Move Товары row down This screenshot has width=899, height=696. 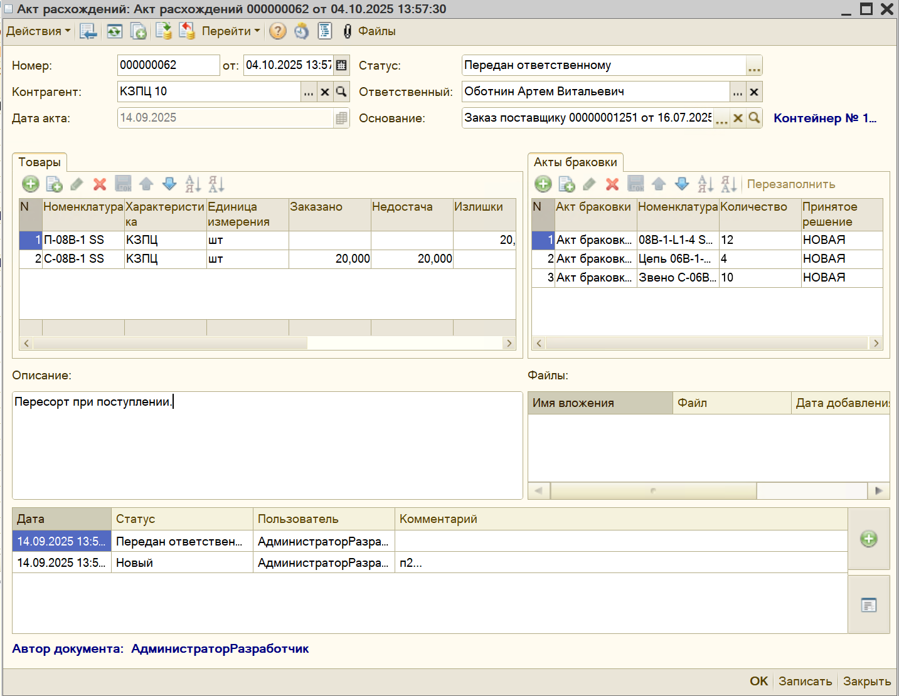point(169,184)
